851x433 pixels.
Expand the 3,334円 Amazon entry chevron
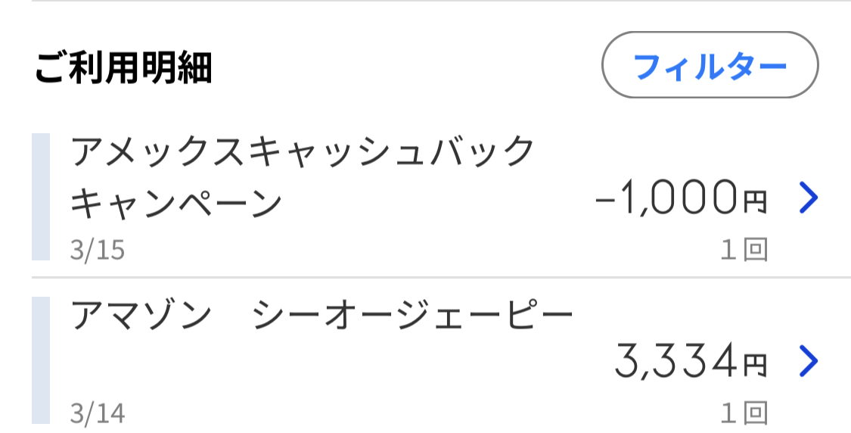(x=809, y=361)
